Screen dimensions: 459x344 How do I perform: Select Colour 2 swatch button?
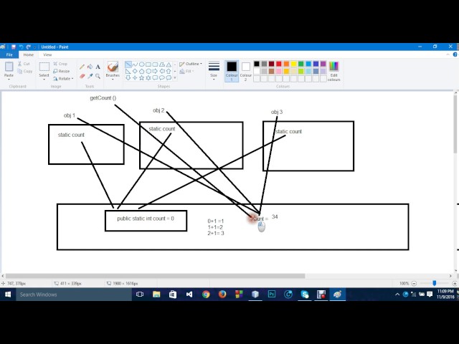coord(246,71)
